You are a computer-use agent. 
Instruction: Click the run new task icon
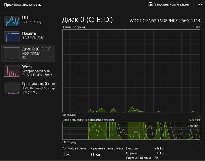point(150,4)
